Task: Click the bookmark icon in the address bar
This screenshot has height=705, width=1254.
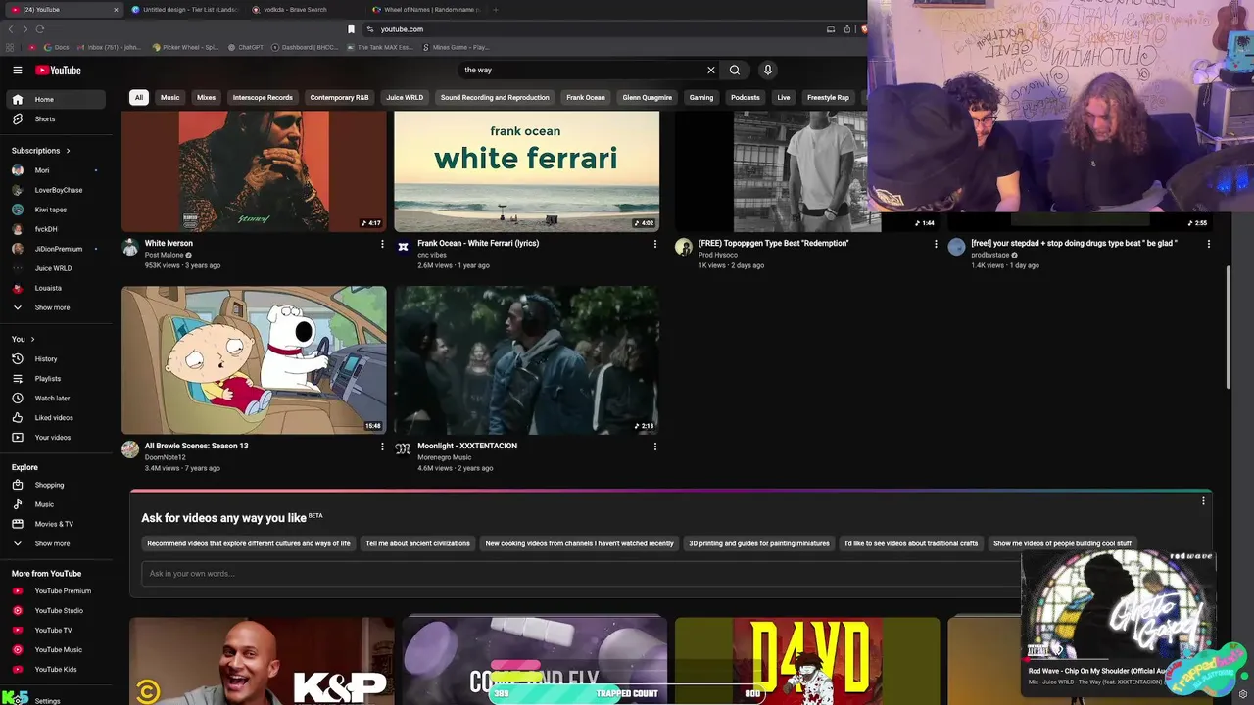Action: coord(351,29)
